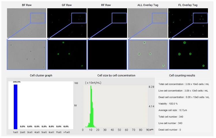The height and width of the screenshot is (138, 216).
Task: Click the "3cell" axis label
Action: (x=30, y=132)
